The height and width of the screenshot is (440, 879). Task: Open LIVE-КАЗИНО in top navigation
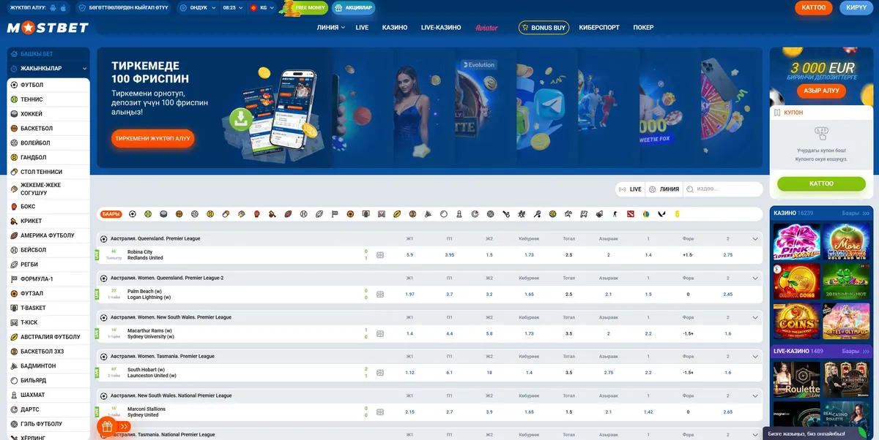click(441, 28)
